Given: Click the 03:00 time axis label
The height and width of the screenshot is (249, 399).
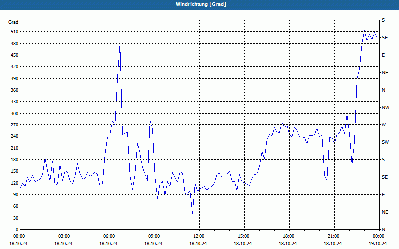Looking at the screenshot, I should tap(65, 236).
